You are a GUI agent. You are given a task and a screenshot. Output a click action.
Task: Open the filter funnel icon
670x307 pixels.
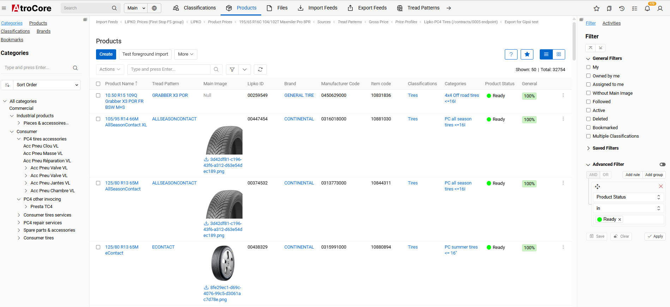232,69
